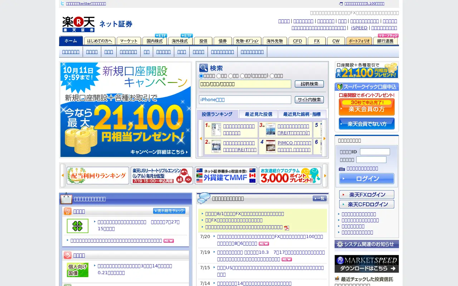Click the 楽天CFDログイン button
This screenshot has height=286, width=458.
point(367,204)
